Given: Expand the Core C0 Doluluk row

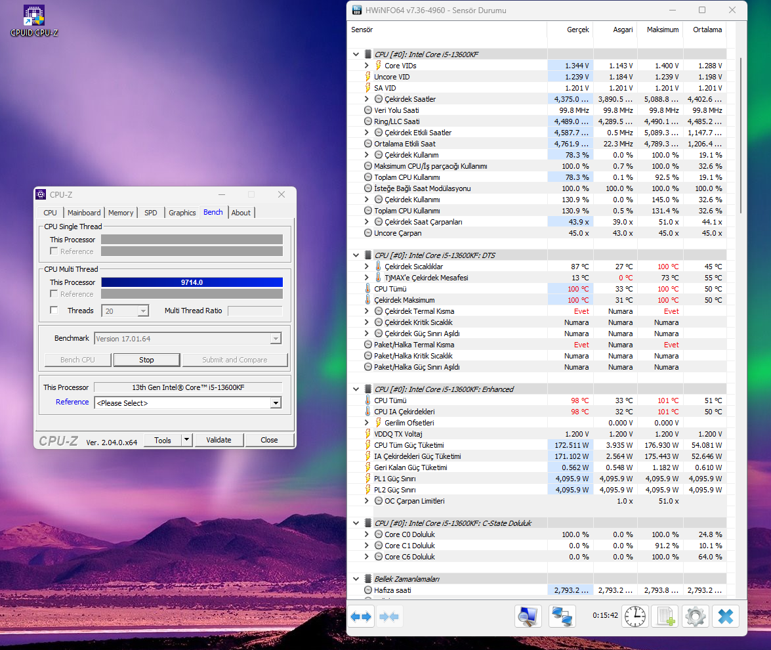Looking at the screenshot, I should coord(366,534).
